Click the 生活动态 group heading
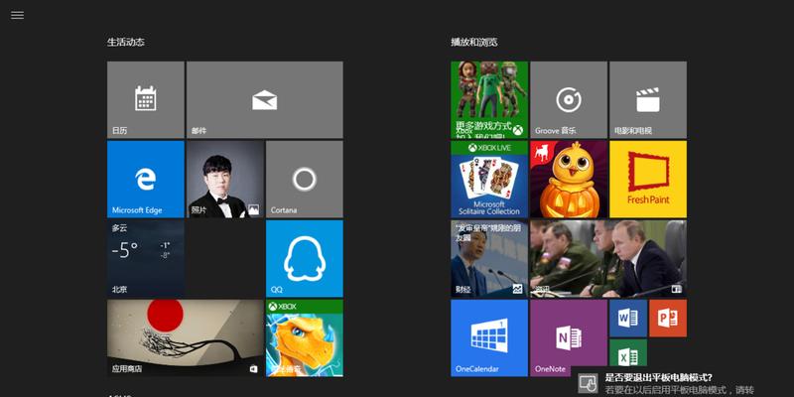 [x=126, y=42]
